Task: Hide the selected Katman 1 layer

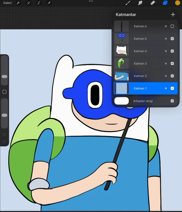Action: [x=172, y=89]
